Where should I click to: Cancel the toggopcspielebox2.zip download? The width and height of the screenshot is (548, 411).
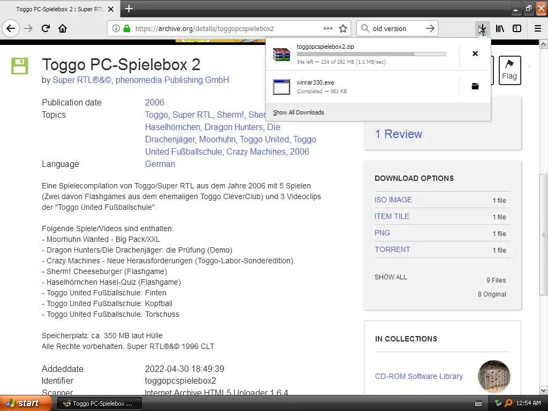coord(475,54)
